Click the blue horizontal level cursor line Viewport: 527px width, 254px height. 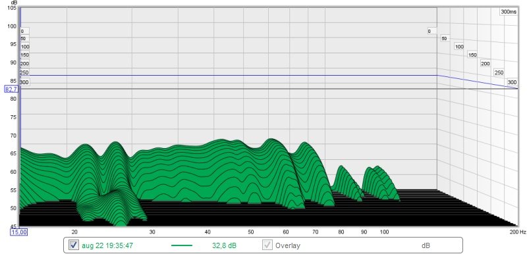(229, 76)
